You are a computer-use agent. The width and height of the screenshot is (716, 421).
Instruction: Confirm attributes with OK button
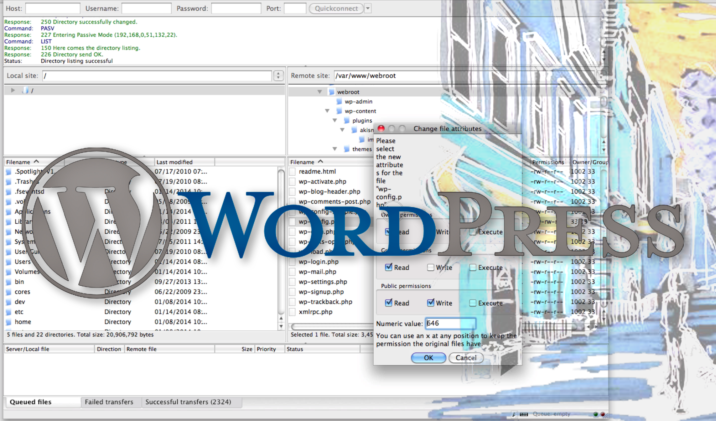coord(428,358)
